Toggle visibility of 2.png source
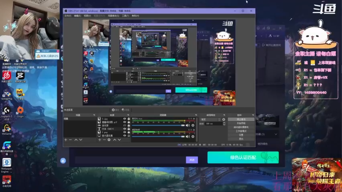This screenshot has width=342, height=192. [124, 132]
